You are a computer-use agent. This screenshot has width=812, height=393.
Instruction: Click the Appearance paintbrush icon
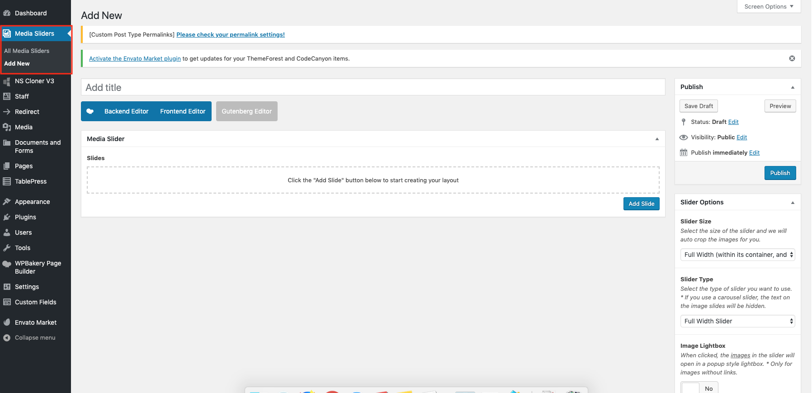[x=7, y=202]
